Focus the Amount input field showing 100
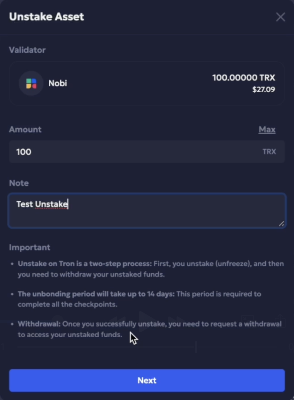Viewport: 294px width, 400px height. 147,152
